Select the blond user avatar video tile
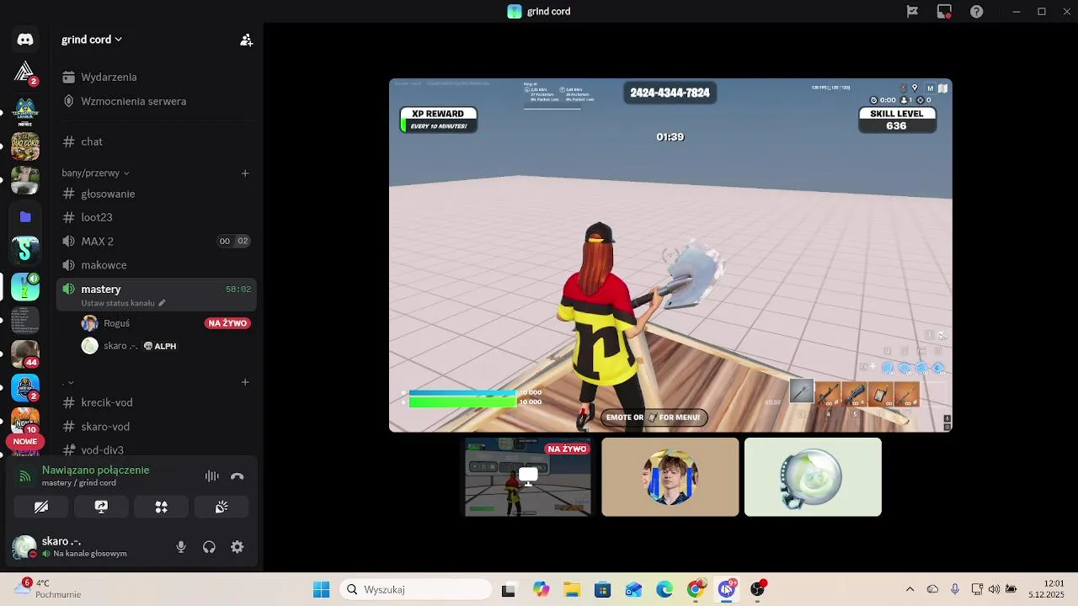The image size is (1078, 606). tap(670, 477)
